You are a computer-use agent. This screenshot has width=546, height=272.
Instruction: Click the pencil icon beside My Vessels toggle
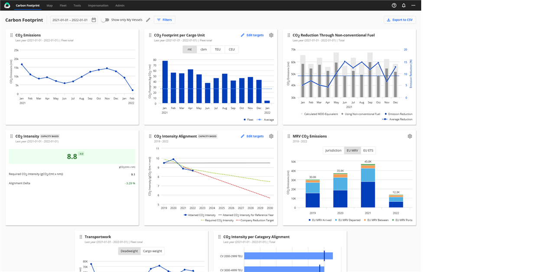(148, 19)
